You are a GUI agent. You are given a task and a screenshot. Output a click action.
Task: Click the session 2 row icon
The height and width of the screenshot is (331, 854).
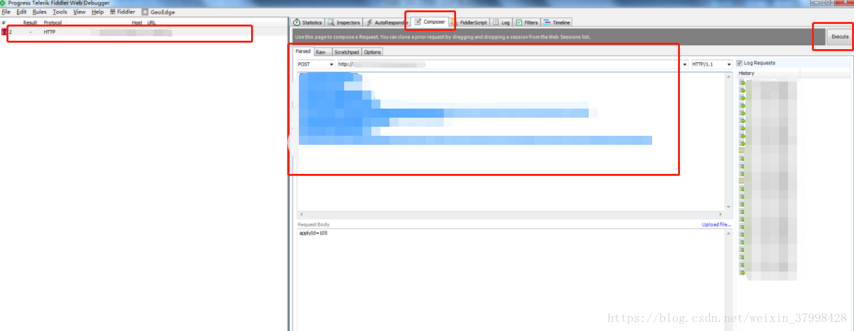coord(4,32)
